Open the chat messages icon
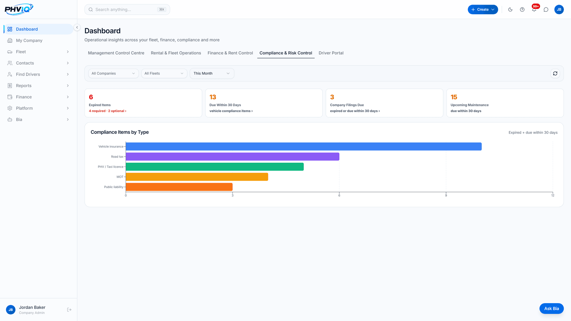571x321 pixels. (x=546, y=10)
